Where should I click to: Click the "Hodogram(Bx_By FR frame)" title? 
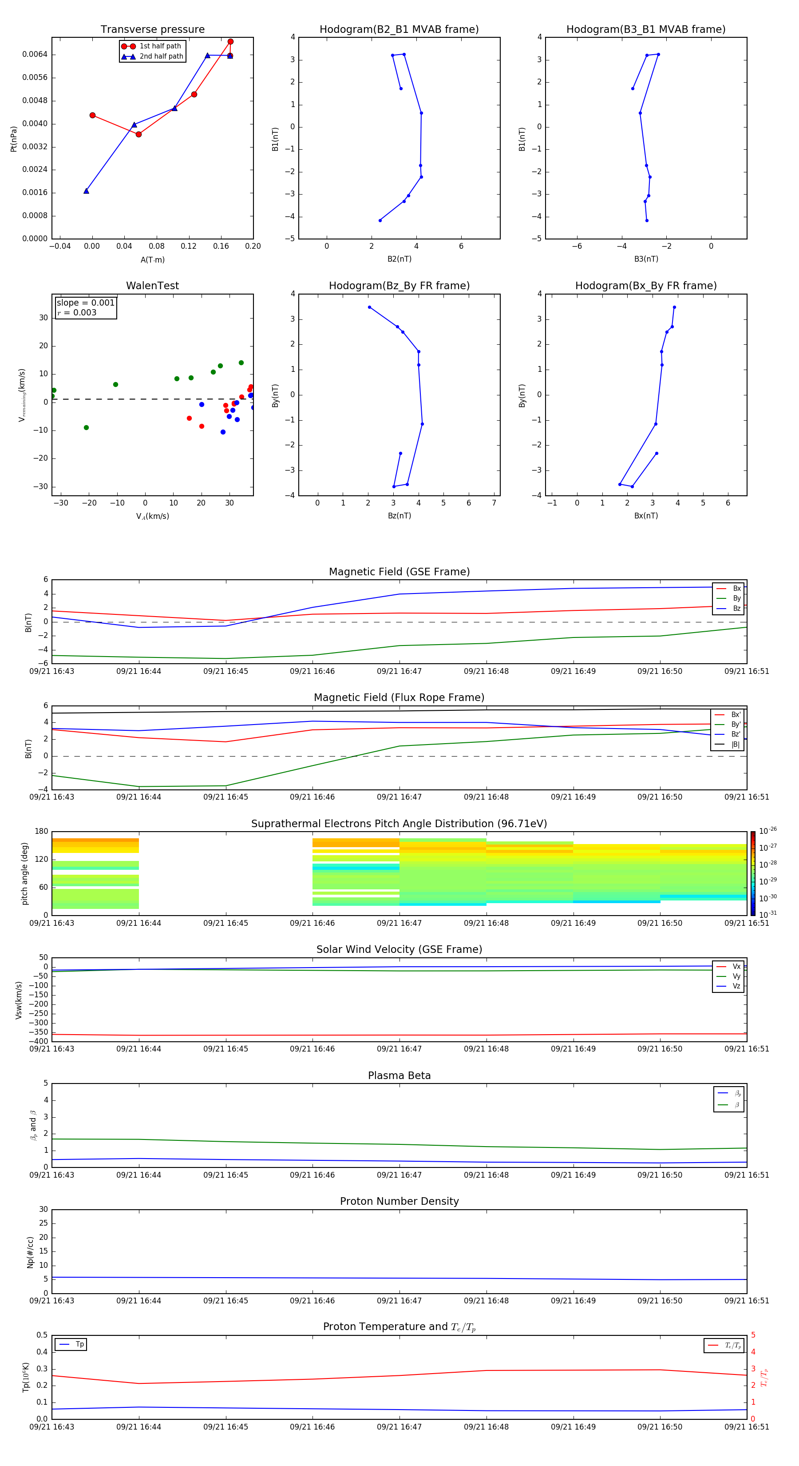pyautogui.click(x=646, y=286)
